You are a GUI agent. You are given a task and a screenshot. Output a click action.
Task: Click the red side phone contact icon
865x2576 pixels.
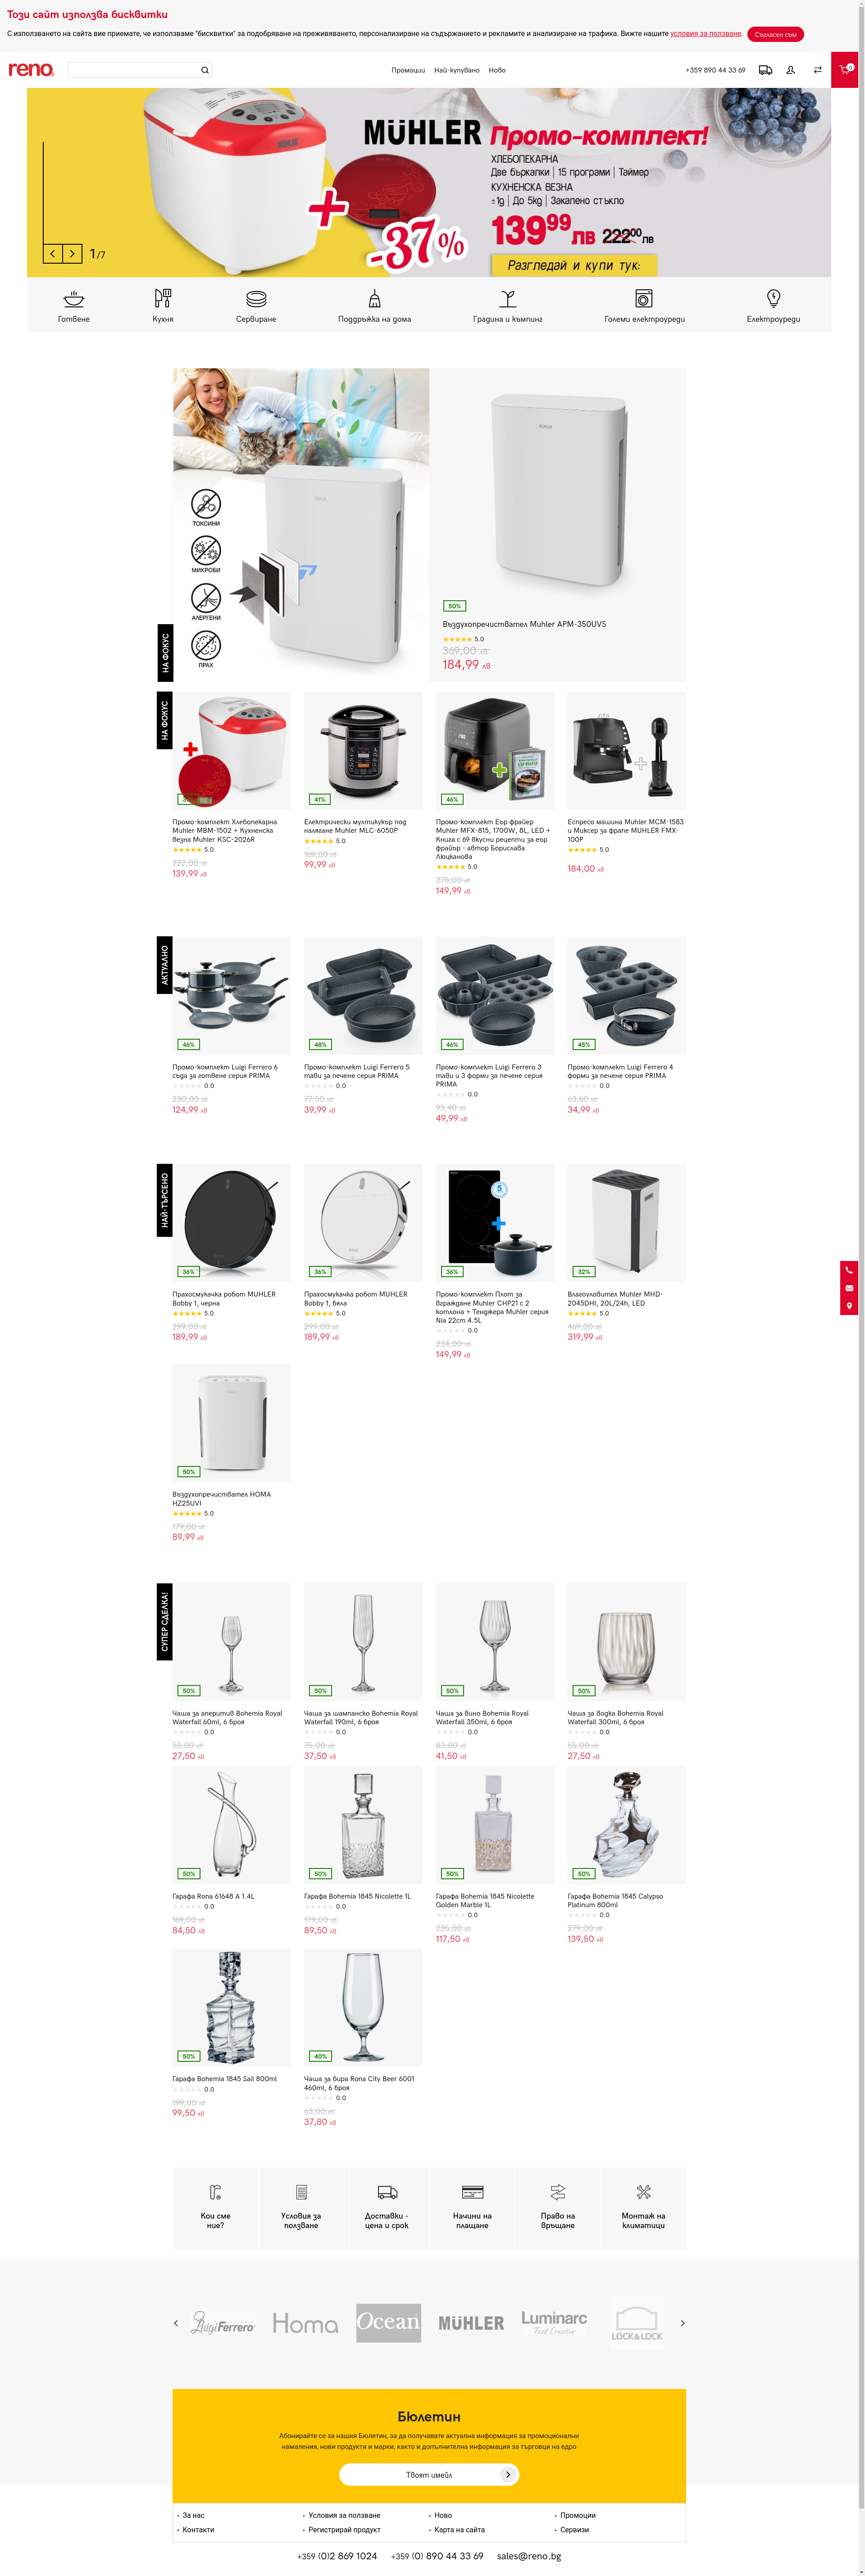pyautogui.click(x=849, y=1270)
